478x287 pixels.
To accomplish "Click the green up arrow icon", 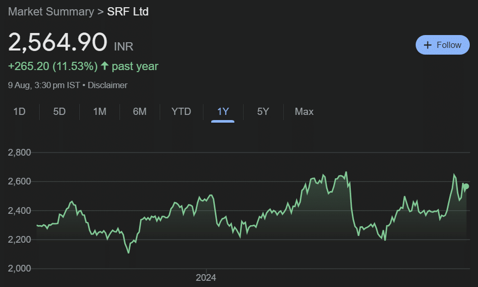I will (x=105, y=65).
